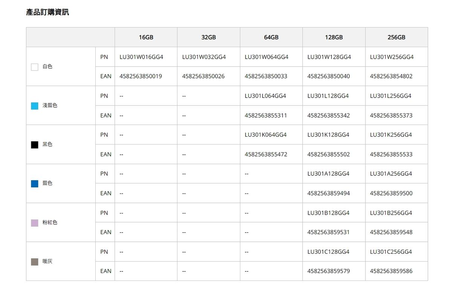This screenshot has width=452, height=288.
Task: Select the 64GB column header
Action: [x=271, y=37]
